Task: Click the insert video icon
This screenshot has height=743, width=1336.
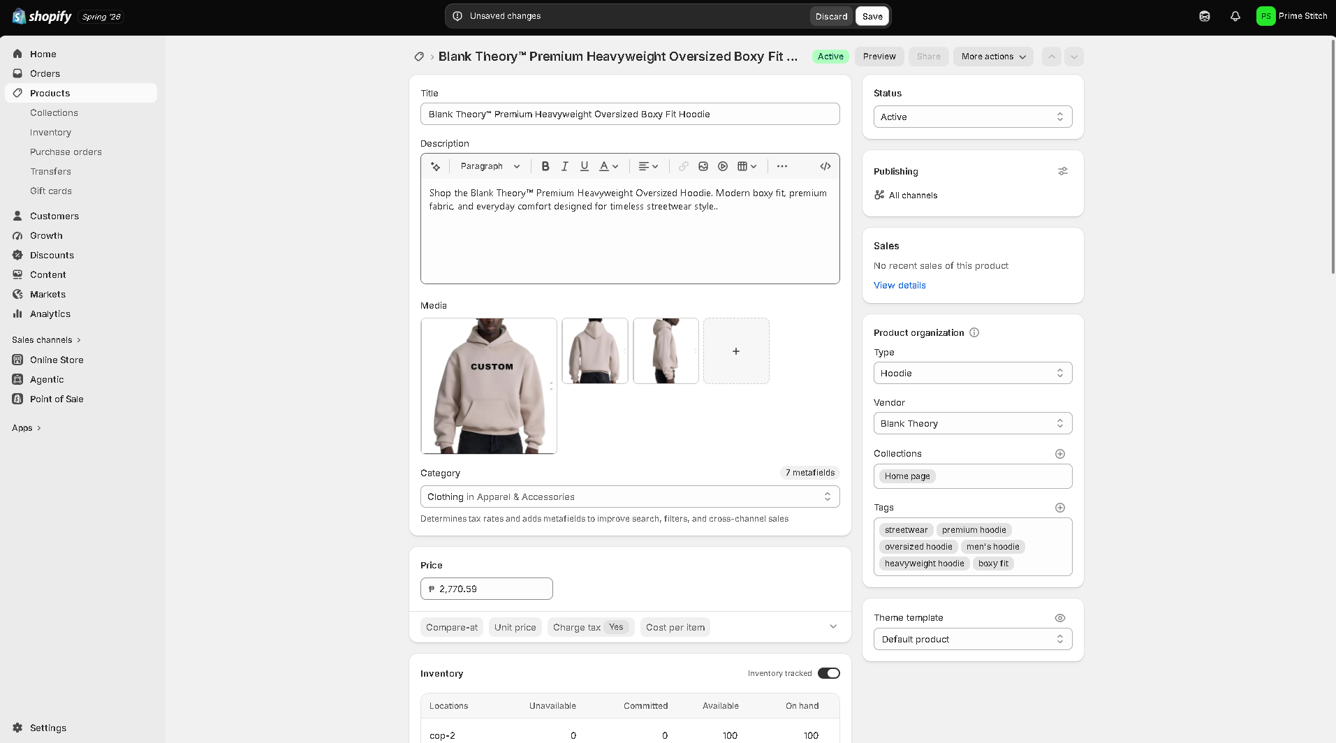Action: click(x=723, y=166)
